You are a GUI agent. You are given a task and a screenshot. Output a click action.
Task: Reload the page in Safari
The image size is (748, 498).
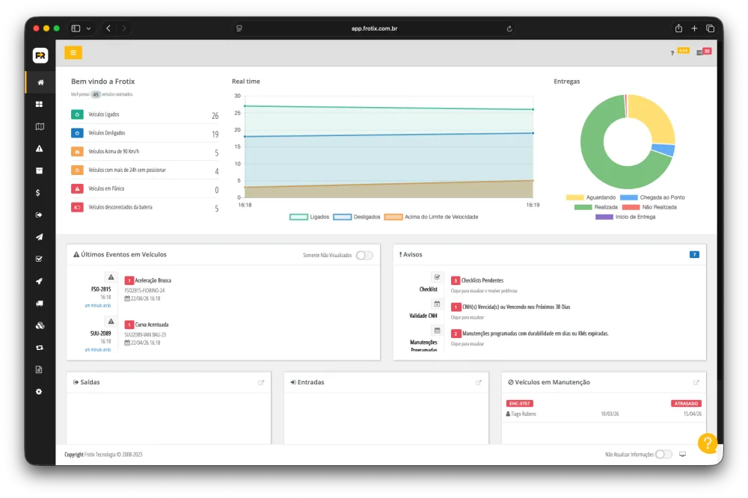point(509,28)
